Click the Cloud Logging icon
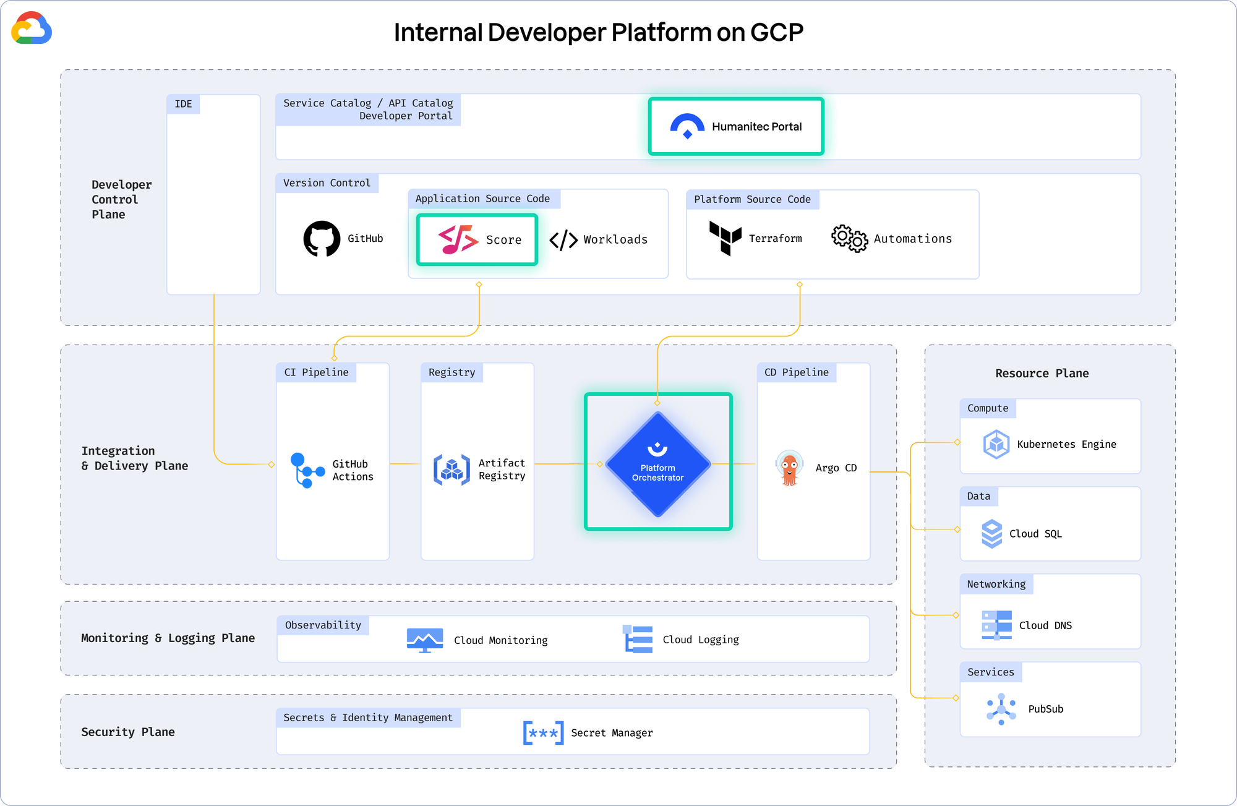The width and height of the screenshot is (1237, 806). point(639,639)
